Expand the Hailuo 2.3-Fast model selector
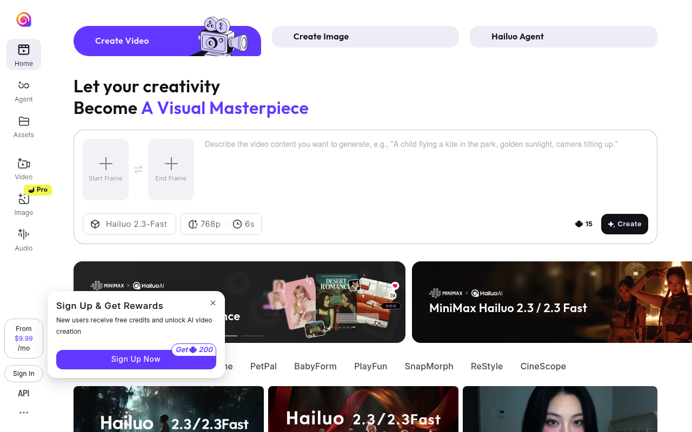The height and width of the screenshot is (432, 692). pyautogui.click(x=129, y=224)
